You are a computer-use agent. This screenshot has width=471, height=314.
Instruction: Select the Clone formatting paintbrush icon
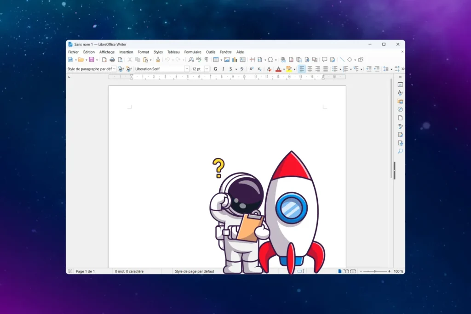(x=158, y=60)
